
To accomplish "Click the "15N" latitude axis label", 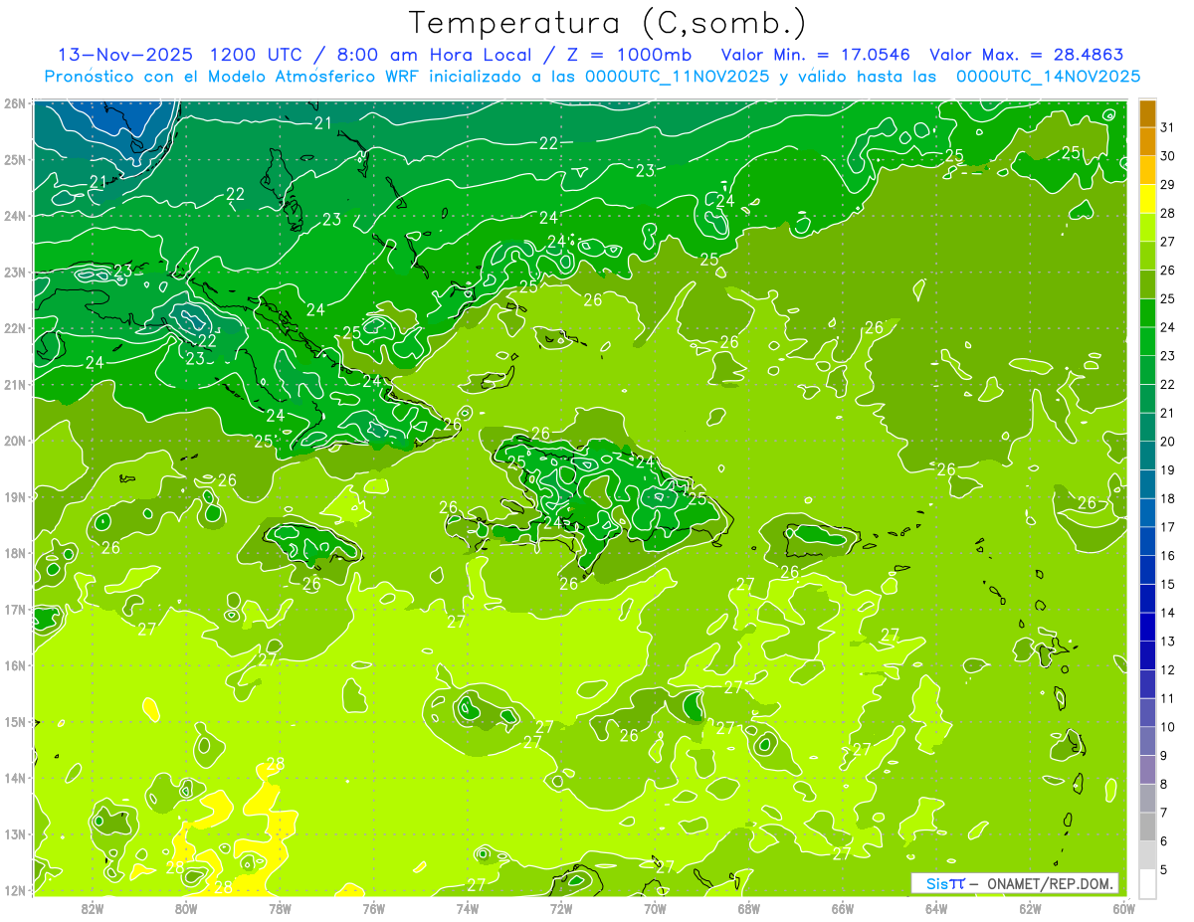I will tap(13, 721).
